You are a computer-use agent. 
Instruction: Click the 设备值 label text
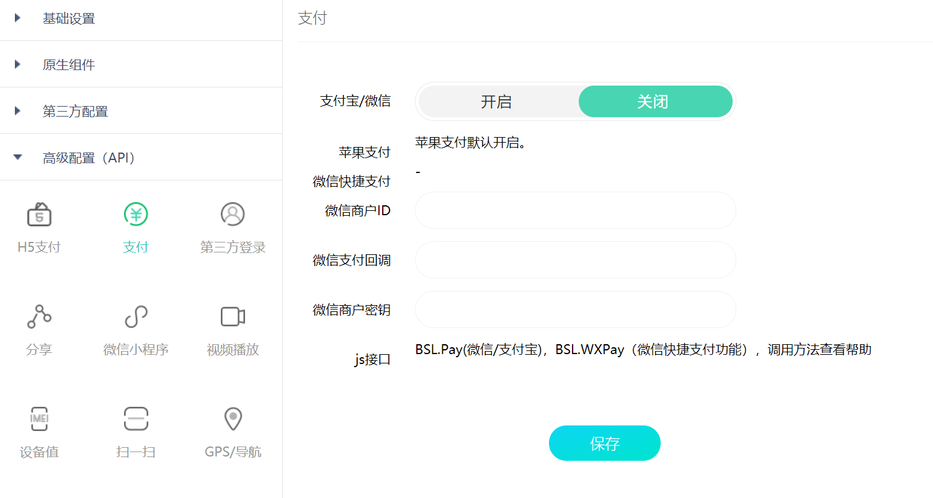click(x=39, y=452)
